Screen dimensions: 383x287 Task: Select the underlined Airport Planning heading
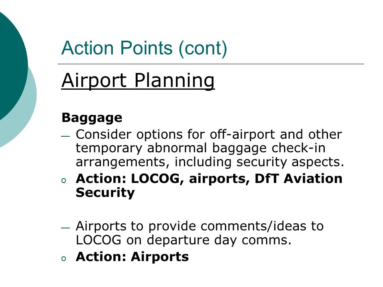138,81
